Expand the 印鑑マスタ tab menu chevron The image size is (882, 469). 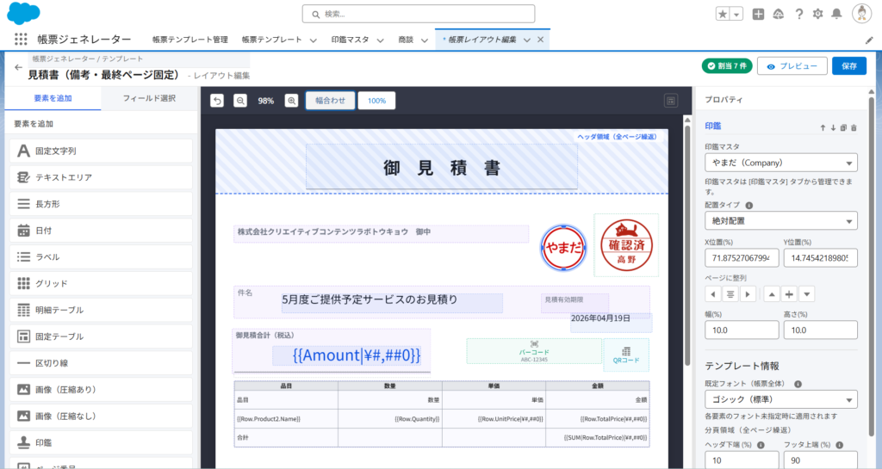(x=380, y=40)
